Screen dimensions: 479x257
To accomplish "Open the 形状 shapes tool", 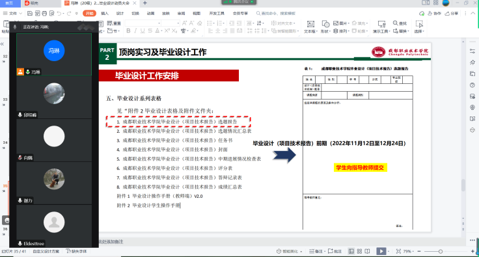I will click(325, 27).
